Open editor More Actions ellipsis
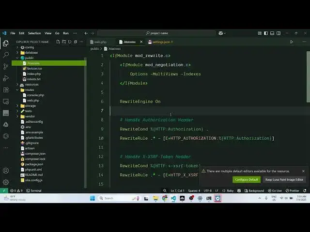The width and height of the screenshot is (310, 232). click(x=304, y=42)
